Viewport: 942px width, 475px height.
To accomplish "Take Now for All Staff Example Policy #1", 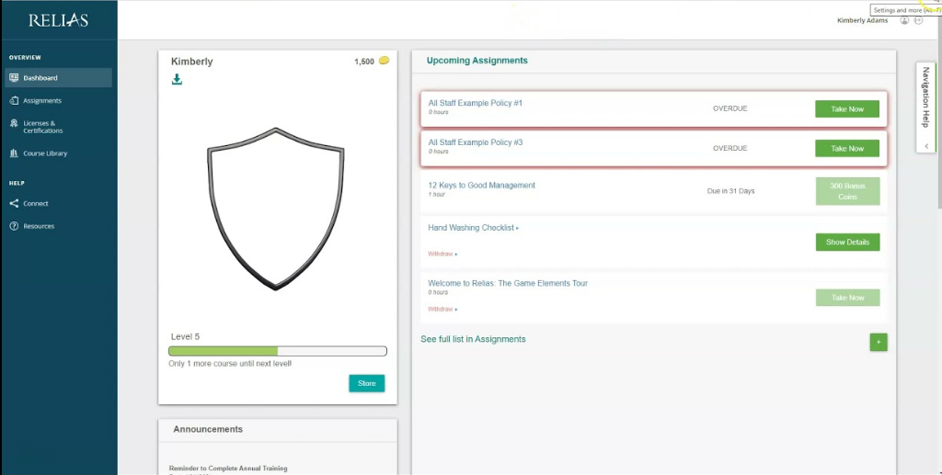I will click(x=847, y=109).
